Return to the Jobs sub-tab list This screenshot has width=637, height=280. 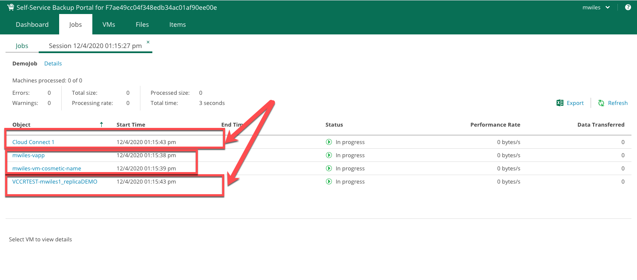pos(22,46)
